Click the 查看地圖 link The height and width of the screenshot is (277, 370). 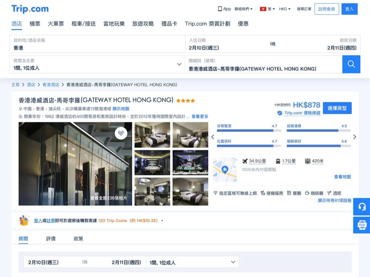(x=342, y=177)
